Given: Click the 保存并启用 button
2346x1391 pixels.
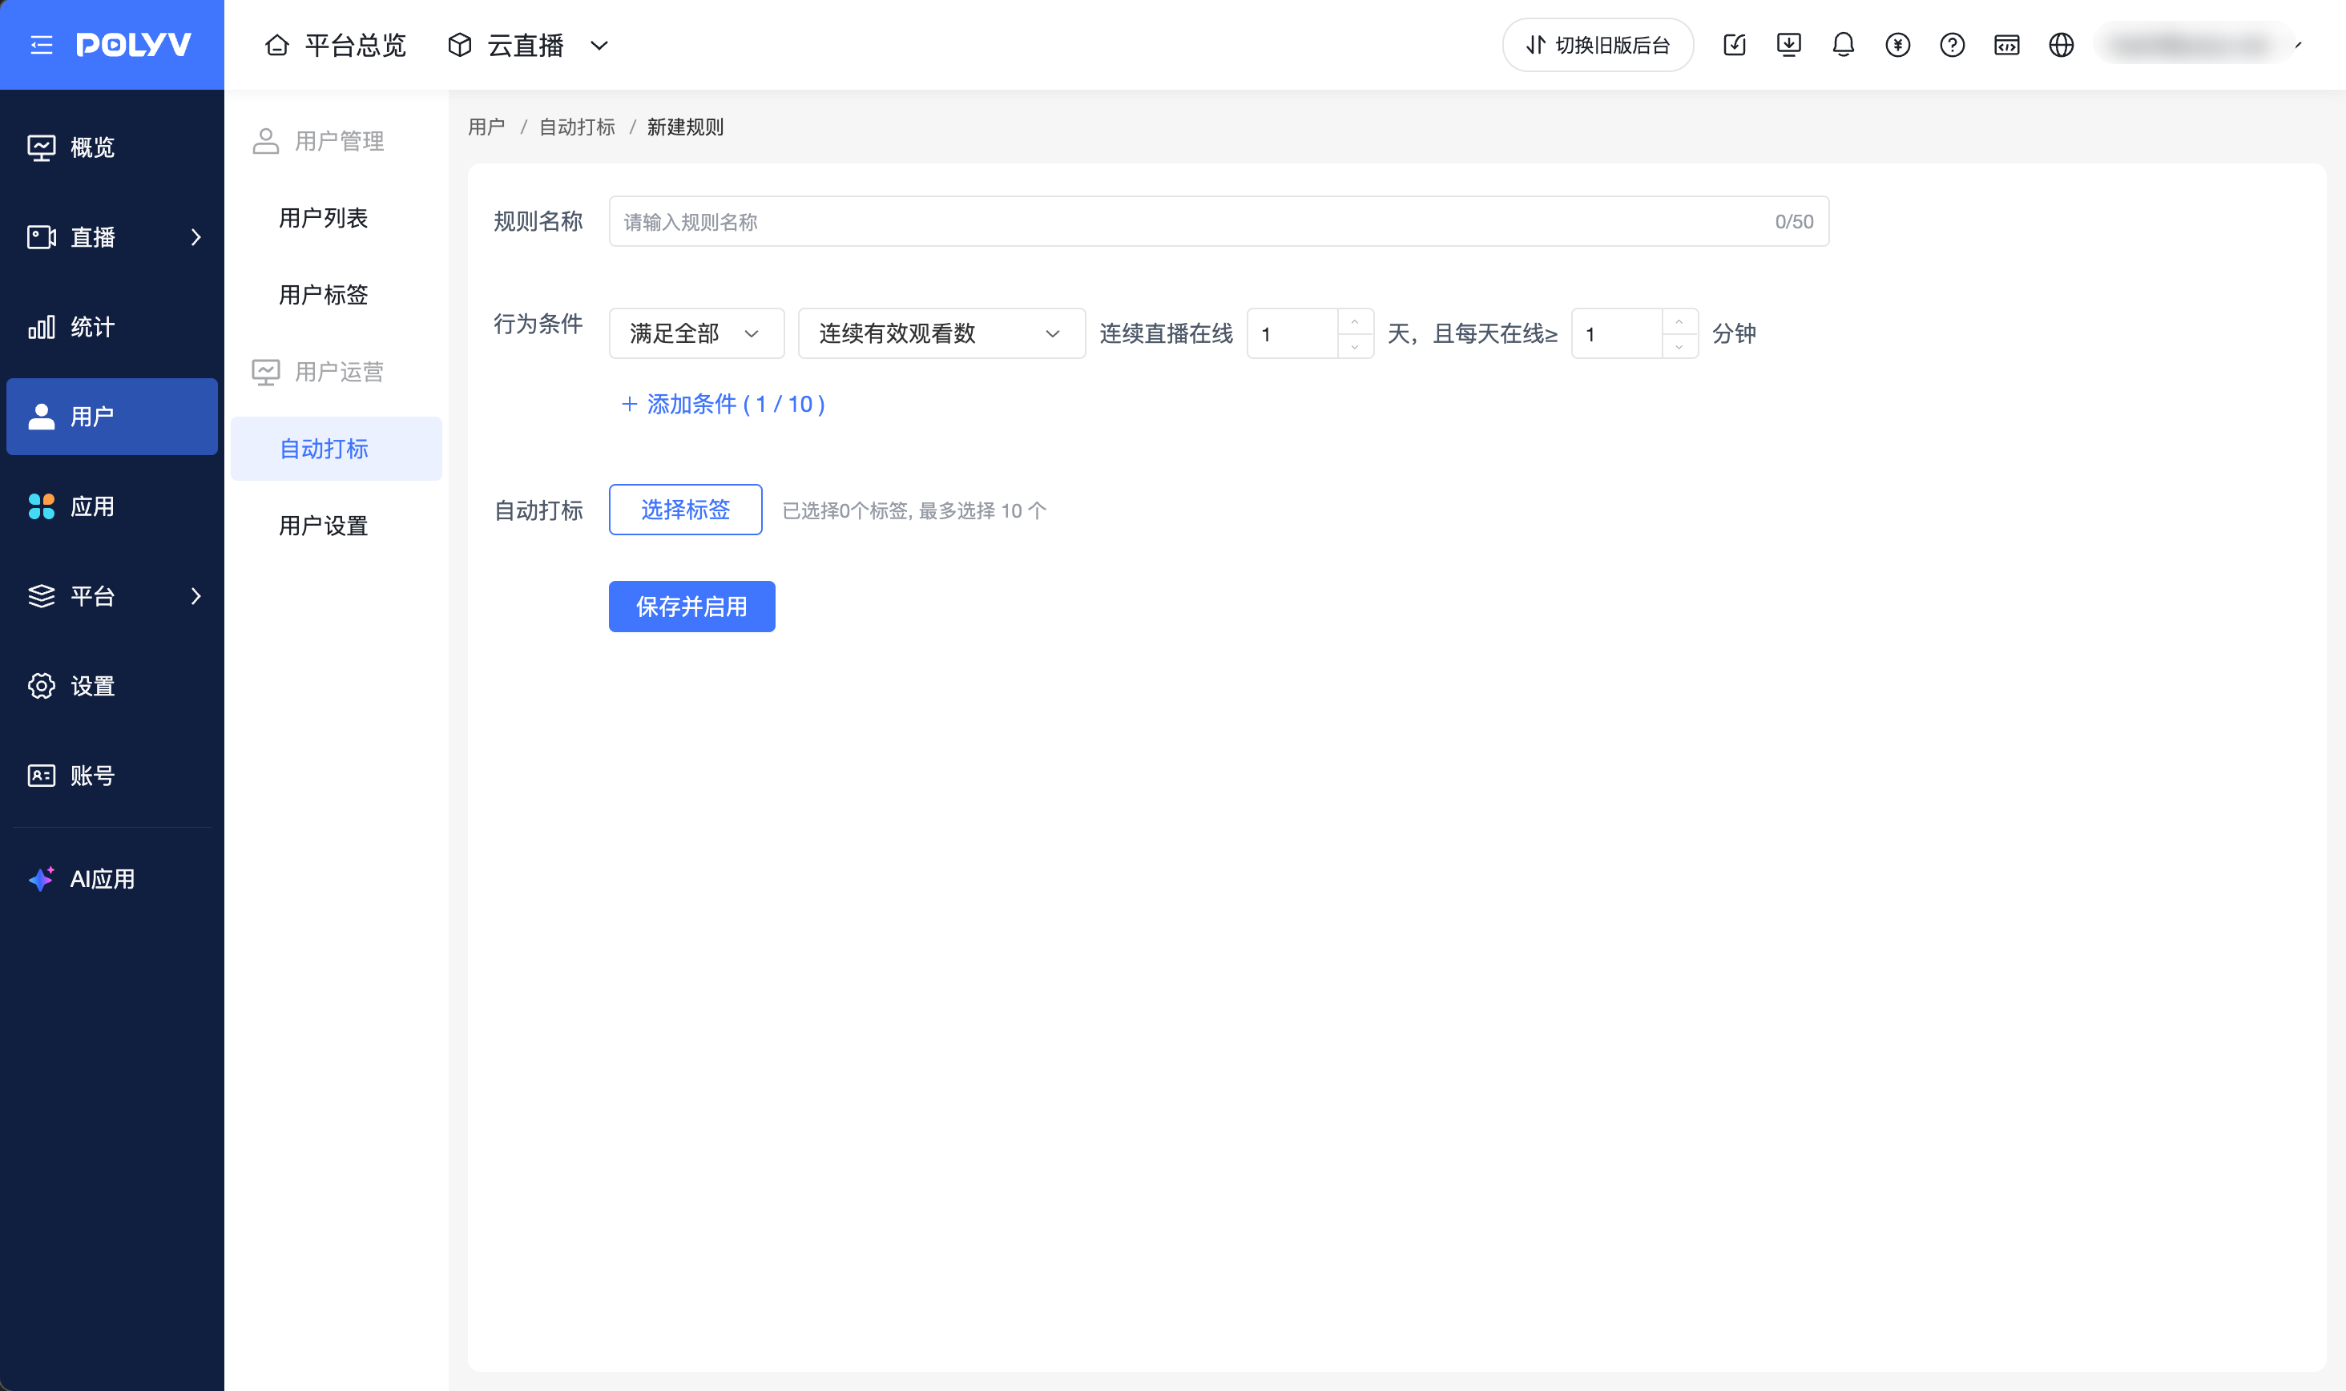Looking at the screenshot, I should pyautogui.click(x=691, y=607).
